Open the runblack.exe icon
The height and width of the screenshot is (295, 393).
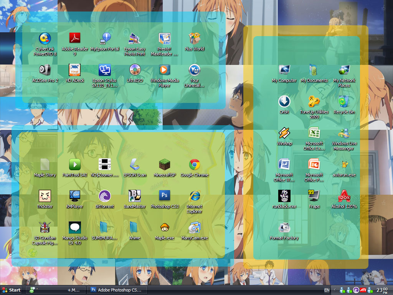[284, 196]
